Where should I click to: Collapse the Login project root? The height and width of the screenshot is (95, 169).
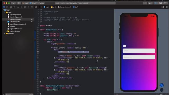point(3,10)
